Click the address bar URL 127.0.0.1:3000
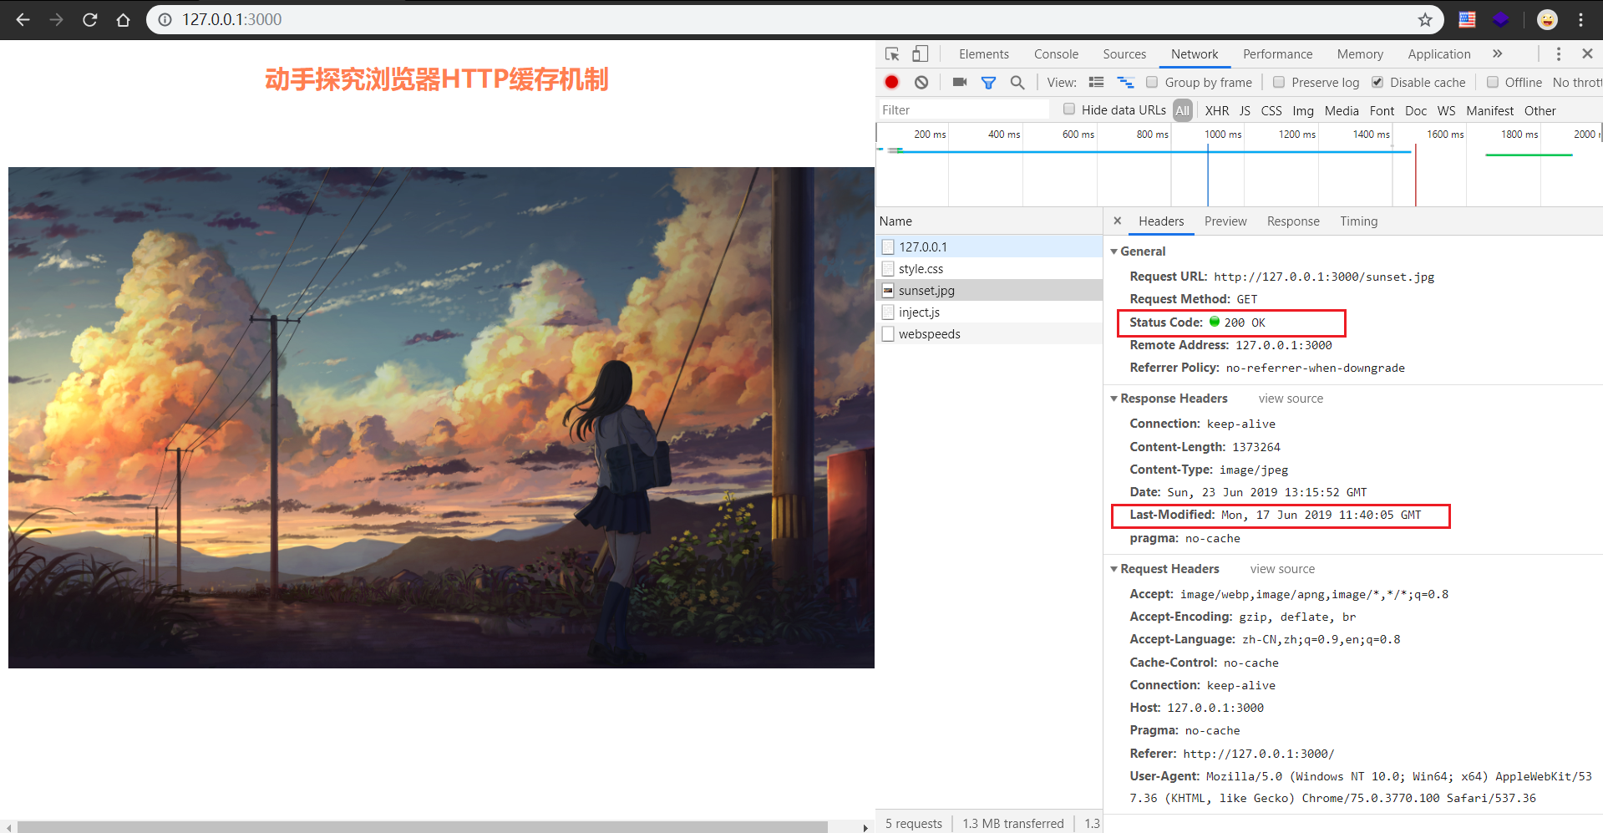Image resolution: width=1603 pixels, height=833 pixels. [x=232, y=19]
